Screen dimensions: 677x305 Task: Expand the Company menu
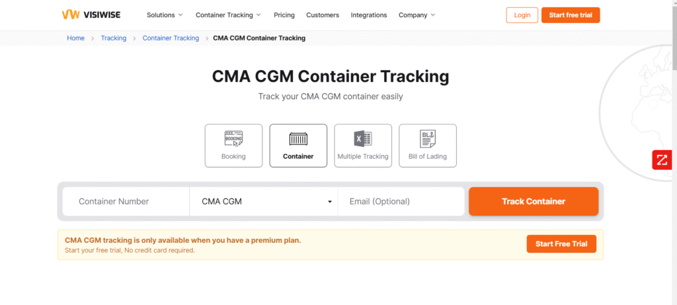[x=417, y=15]
